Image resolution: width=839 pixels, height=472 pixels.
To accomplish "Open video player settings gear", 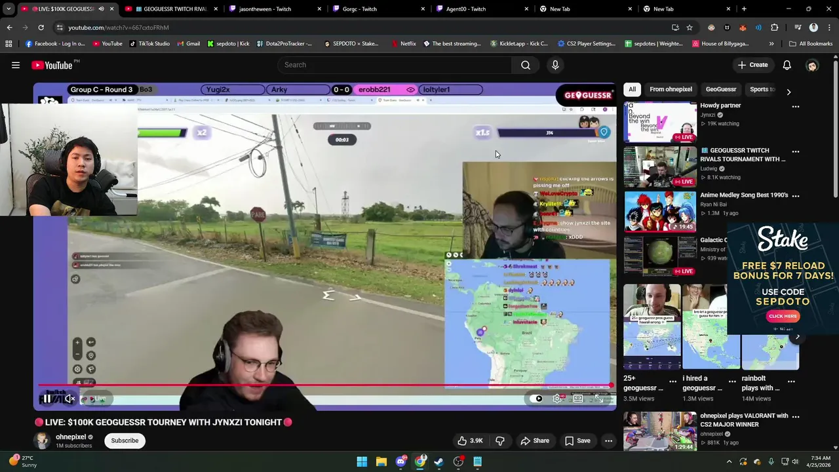I will click(557, 399).
